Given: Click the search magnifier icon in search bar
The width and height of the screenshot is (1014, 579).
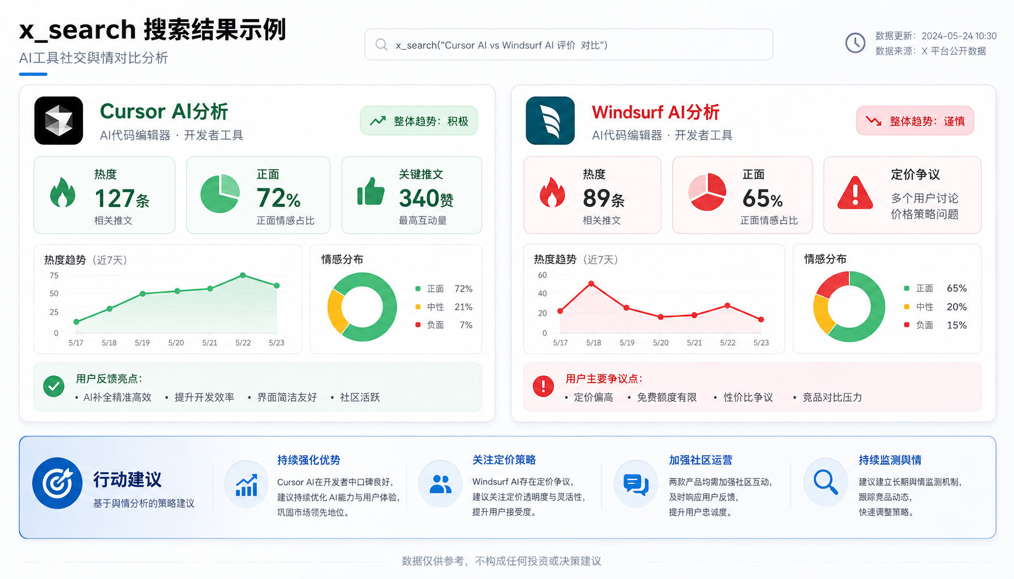Looking at the screenshot, I should (x=381, y=45).
